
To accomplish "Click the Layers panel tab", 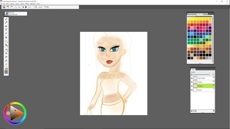I will pos(193,69).
